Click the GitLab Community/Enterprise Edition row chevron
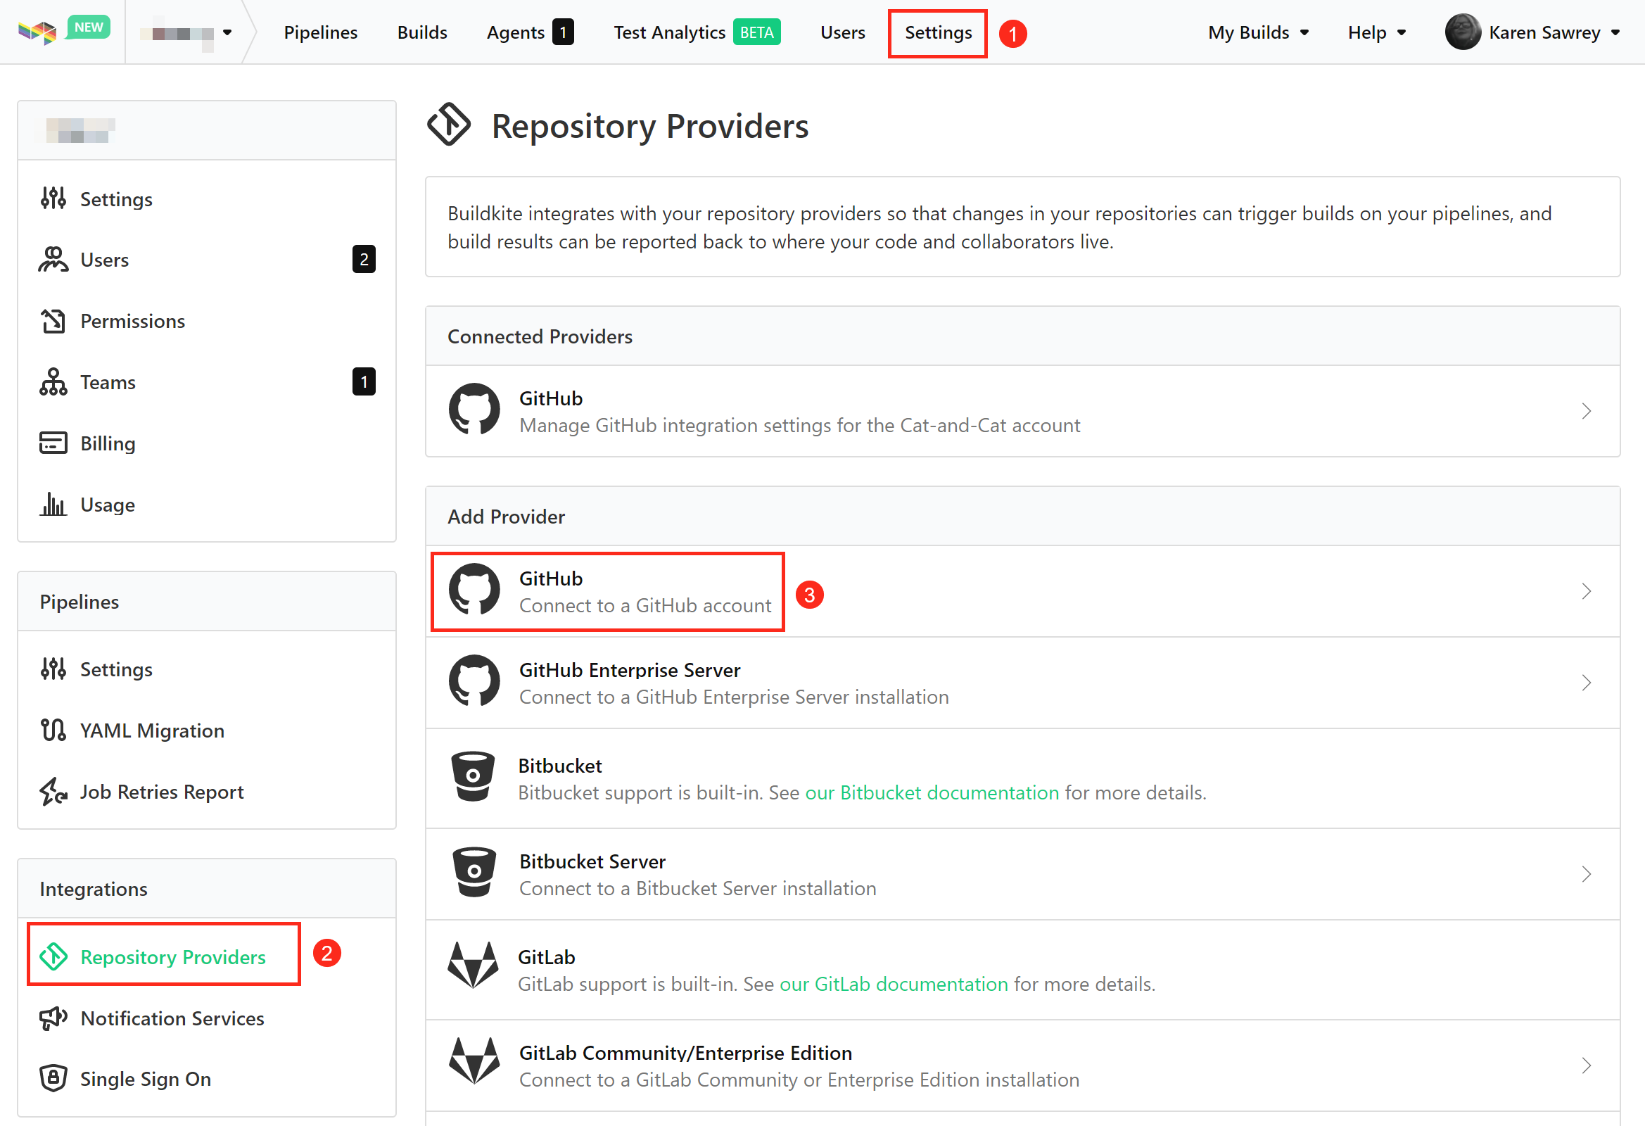Image resolution: width=1645 pixels, height=1126 pixels. (x=1586, y=1065)
